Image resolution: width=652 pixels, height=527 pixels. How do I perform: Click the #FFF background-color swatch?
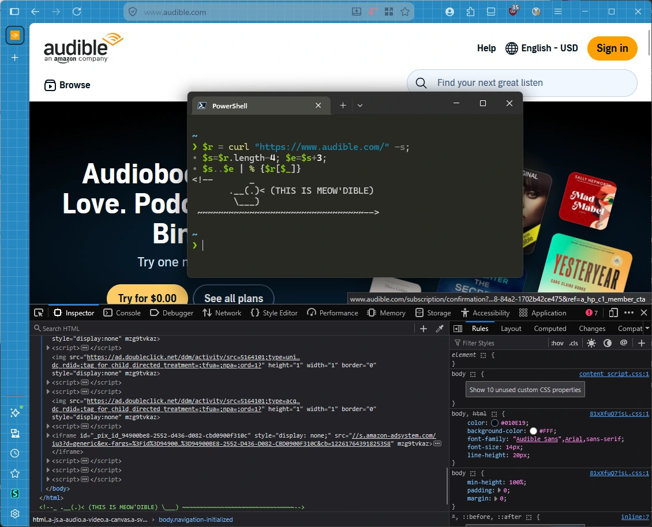pyautogui.click(x=533, y=431)
